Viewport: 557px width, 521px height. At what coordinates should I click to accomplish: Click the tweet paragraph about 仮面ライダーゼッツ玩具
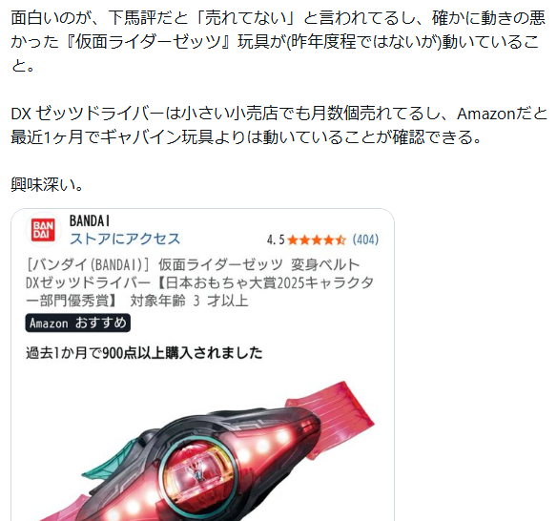(x=278, y=42)
